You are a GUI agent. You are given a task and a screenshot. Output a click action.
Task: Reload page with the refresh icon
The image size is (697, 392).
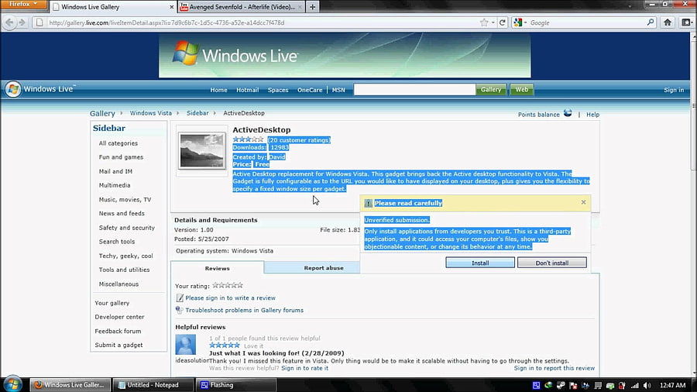click(x=503, y=22)
